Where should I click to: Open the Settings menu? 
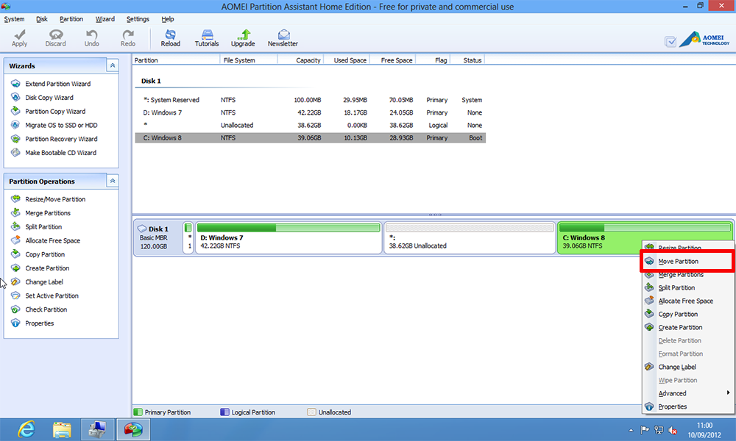pos(138,19)
